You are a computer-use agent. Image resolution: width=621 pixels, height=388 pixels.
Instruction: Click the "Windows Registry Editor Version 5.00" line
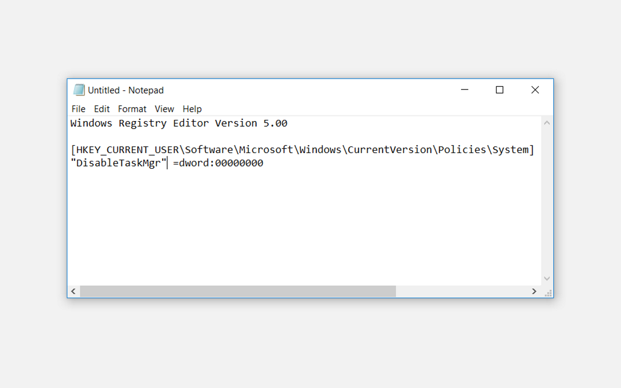179,123
